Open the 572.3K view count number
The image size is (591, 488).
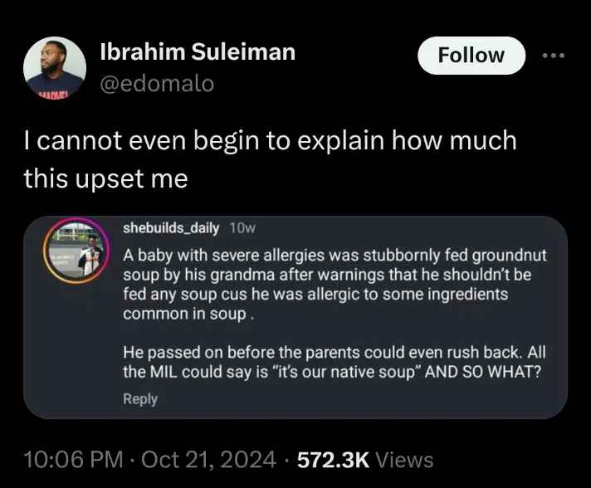pos(333,460)
